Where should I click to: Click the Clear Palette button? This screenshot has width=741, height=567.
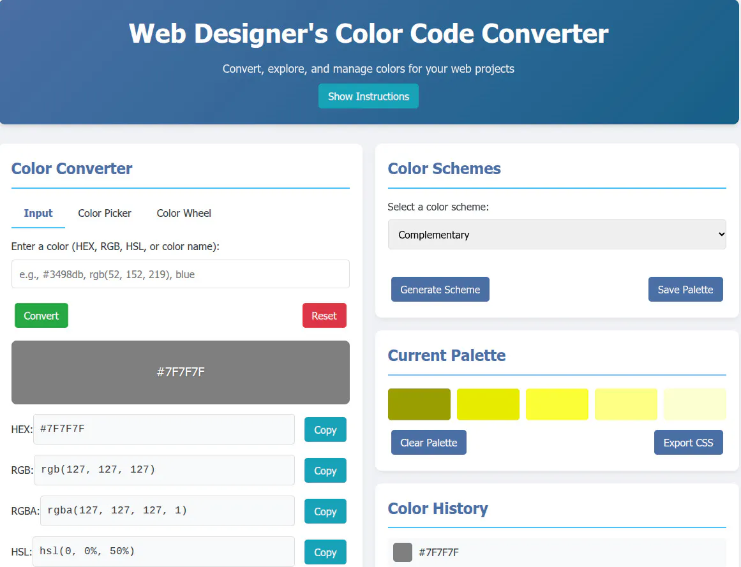pyautogui.click(x=429, y=443)
